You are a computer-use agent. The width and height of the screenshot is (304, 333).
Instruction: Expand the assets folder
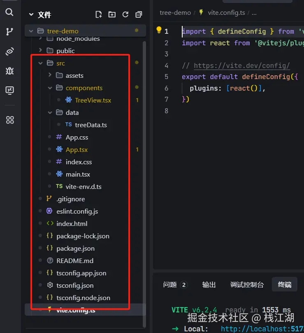50,75
